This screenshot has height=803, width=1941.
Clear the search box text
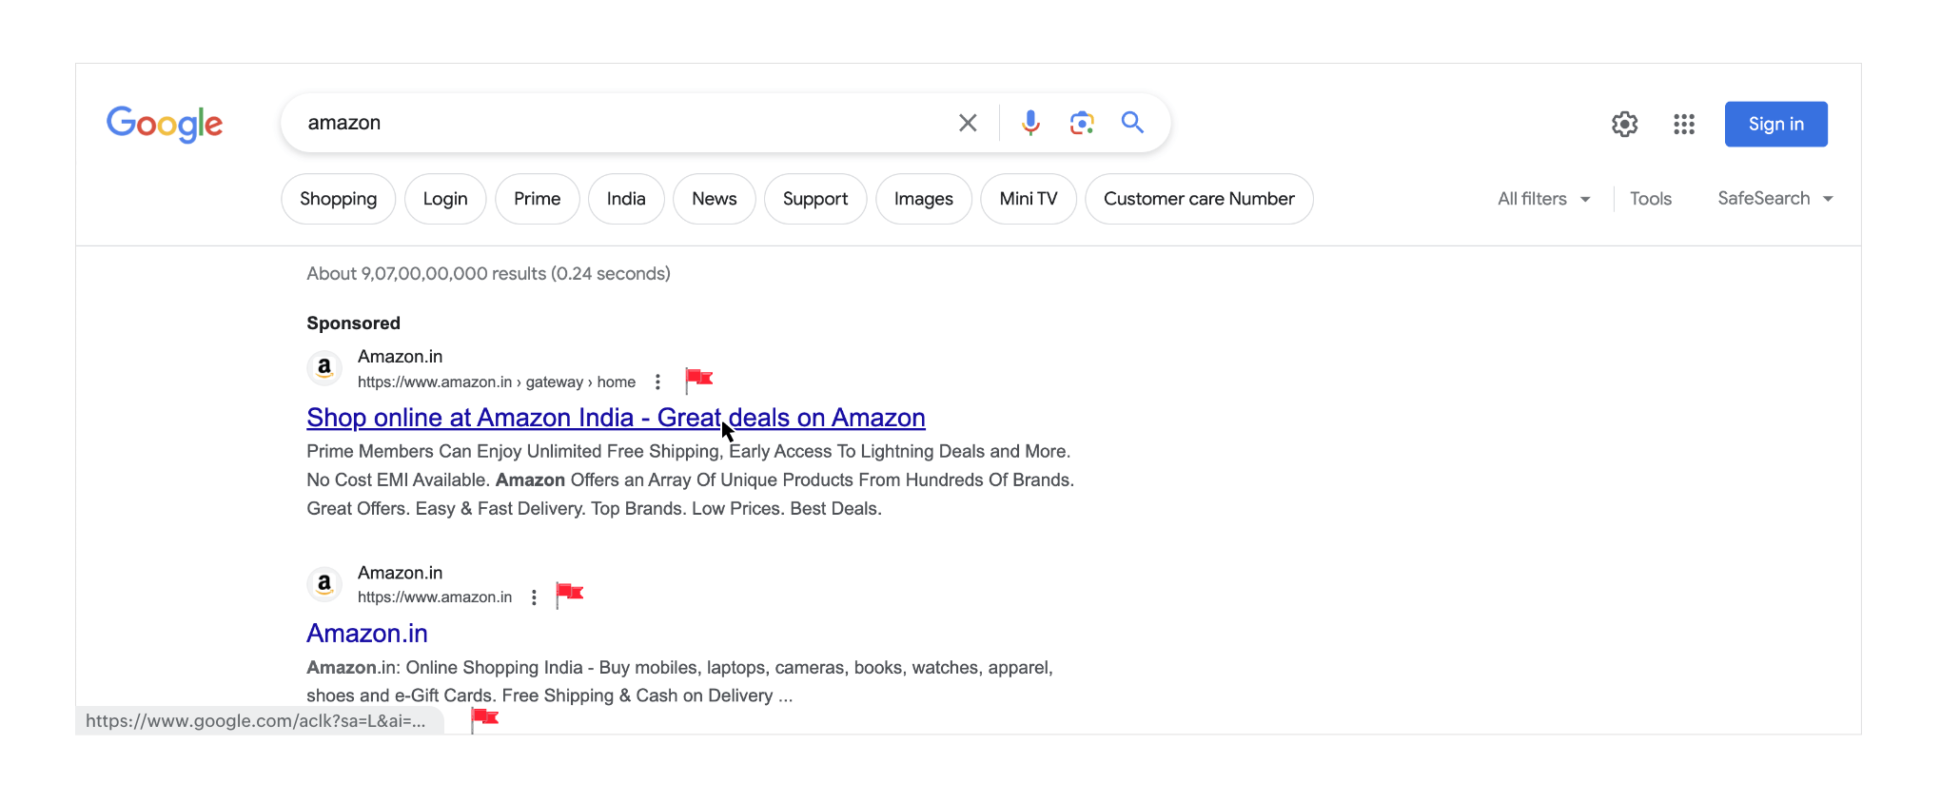coord(968,123)
